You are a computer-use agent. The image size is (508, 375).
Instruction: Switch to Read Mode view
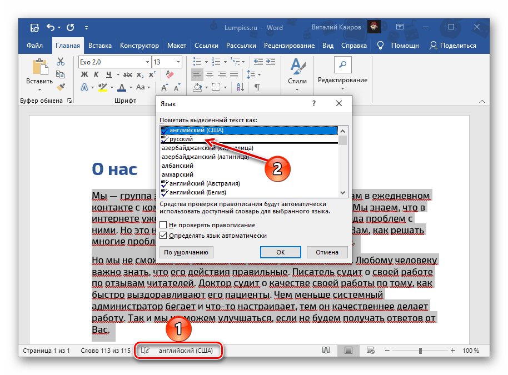coord(326,351)
